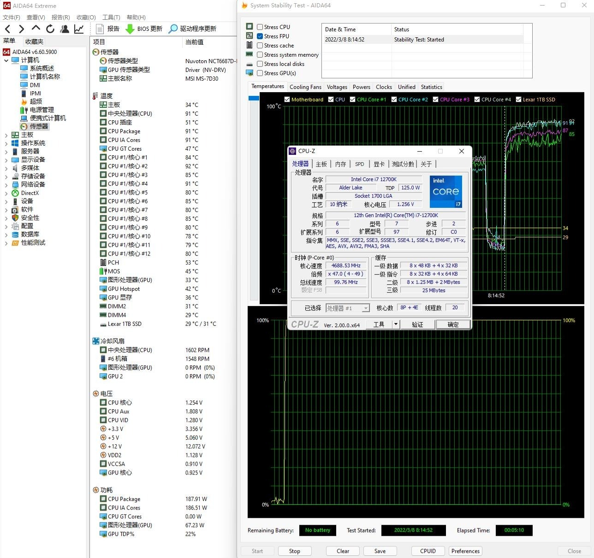Click the blue slider beside temperature graph
The image size is (594, 558).
[x=254, y=98]
